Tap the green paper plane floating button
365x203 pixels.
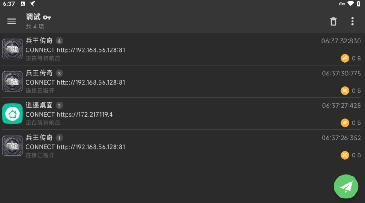click(346, 187)
